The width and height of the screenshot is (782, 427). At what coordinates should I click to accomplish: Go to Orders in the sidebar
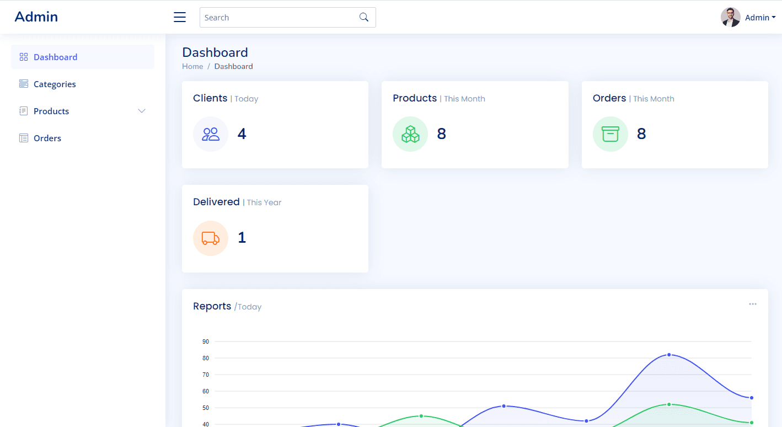(83, 138)
